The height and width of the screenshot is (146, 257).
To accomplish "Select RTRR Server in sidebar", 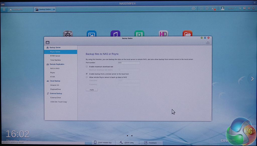I will pos(55,56).
